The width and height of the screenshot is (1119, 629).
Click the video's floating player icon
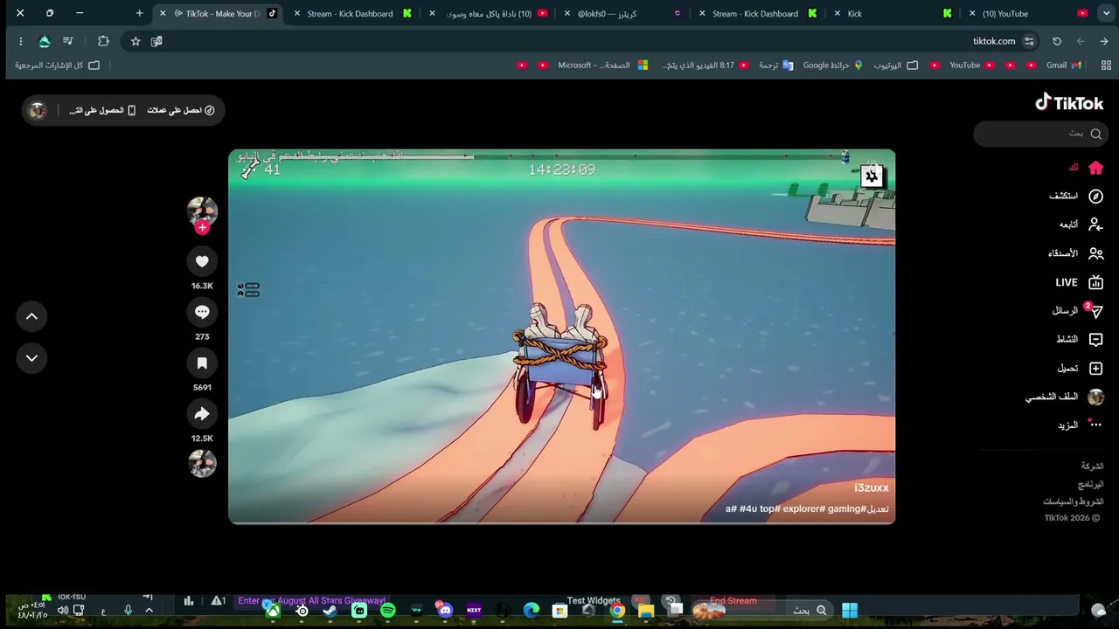(x=872, y=176)
